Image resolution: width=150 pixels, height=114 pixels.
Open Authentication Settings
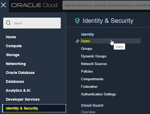point(98,94)
